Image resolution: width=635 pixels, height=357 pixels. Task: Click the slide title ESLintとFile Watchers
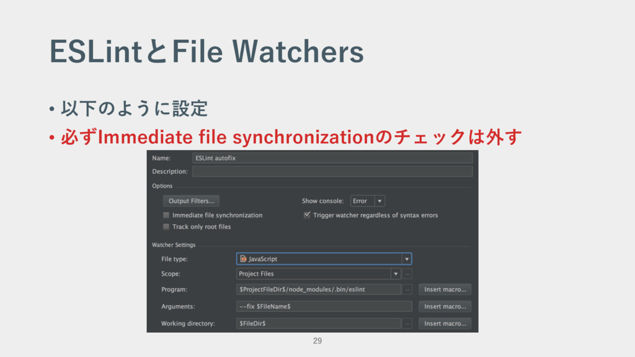(x=206, y=51)
